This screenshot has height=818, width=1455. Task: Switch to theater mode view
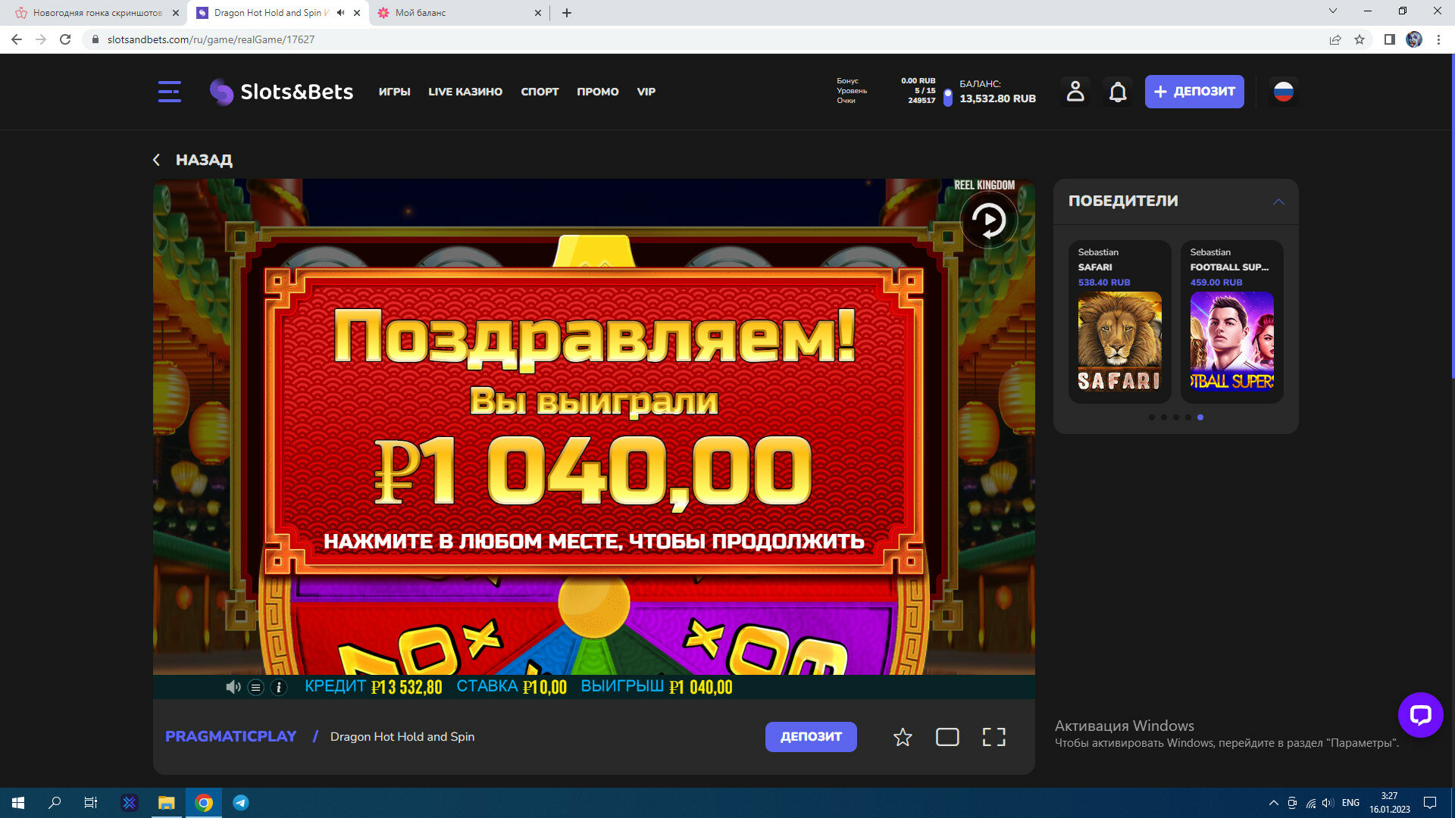(x=947, y=737)
